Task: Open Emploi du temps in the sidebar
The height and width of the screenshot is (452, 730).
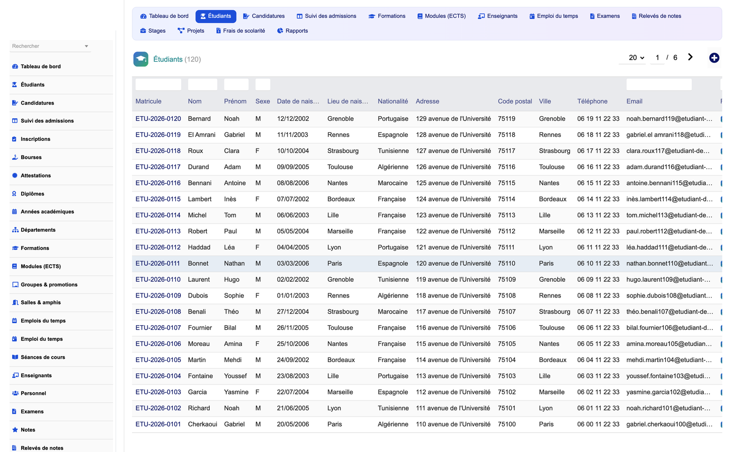Action: [x=41, y=339]
